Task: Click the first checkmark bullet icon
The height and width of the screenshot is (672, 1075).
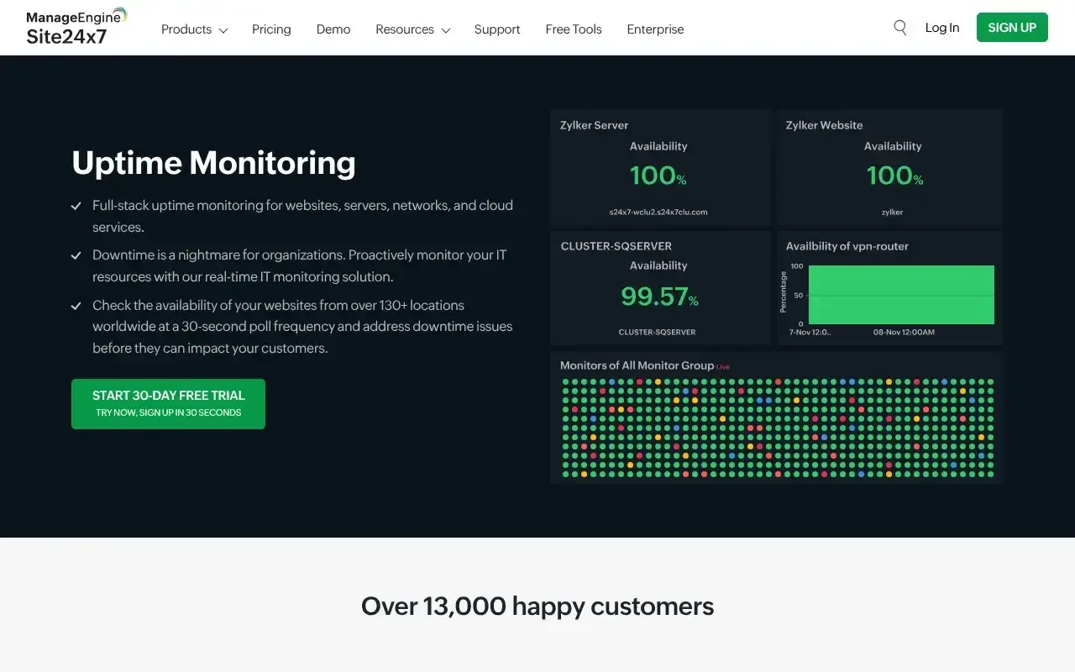Action: 76,206
